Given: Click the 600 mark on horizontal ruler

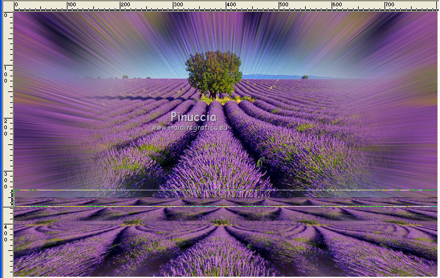Looking at the screenshot, I should (x=337, y=4).
